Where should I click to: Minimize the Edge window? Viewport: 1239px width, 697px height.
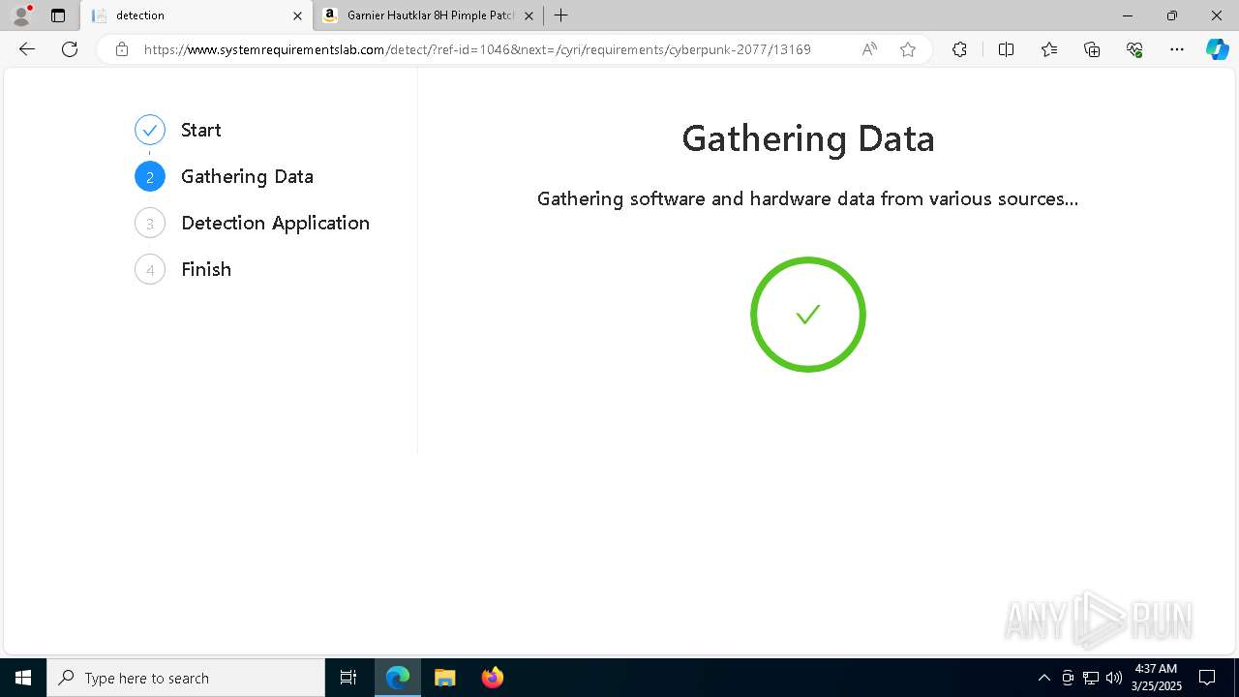click(x=1128, y=15)
